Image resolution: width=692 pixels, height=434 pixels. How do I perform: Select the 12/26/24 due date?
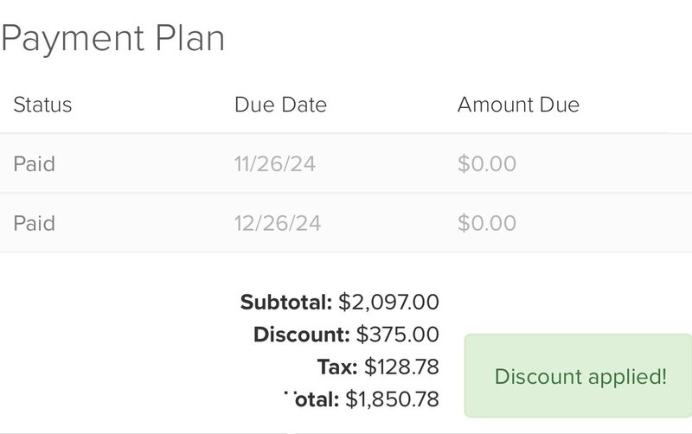(x=277, y=223)
